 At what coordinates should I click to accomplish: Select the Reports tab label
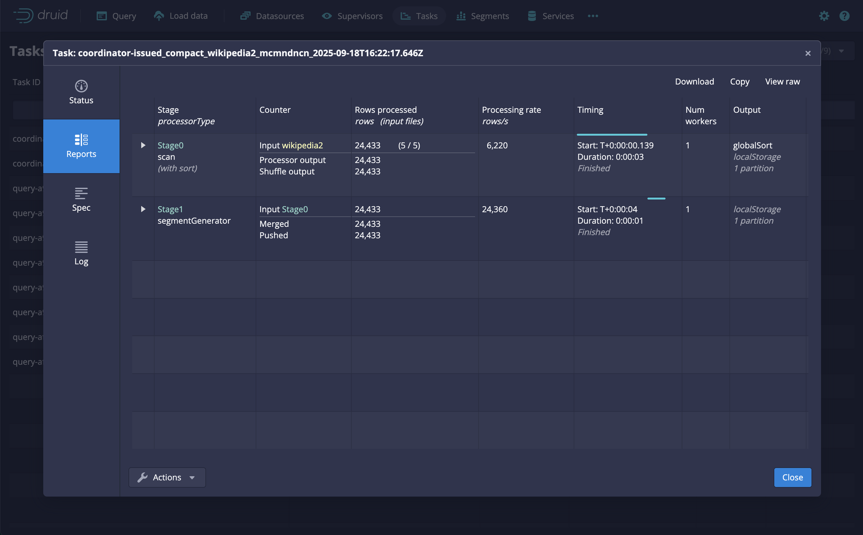coord(81,154)
